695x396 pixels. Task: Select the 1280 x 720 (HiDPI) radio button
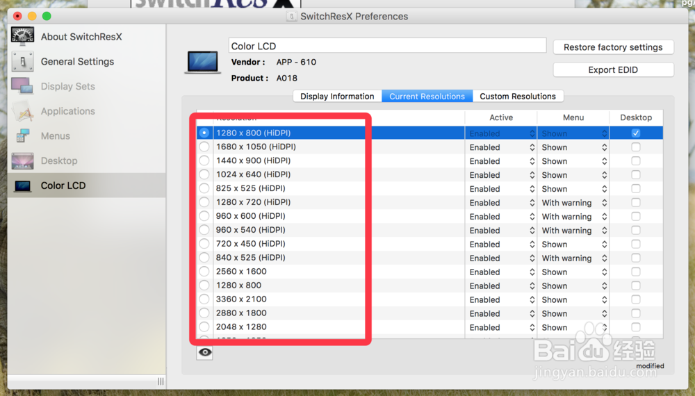pos(204,202)
